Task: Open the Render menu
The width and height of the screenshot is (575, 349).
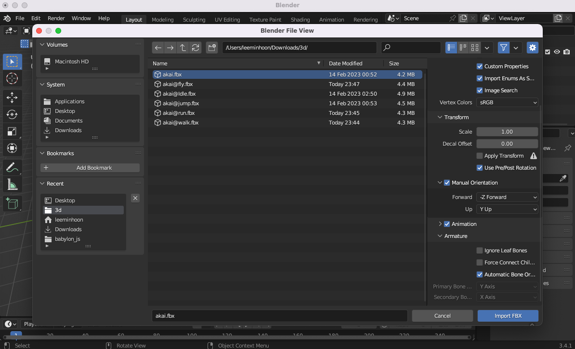Action: (x=56, y=18)
